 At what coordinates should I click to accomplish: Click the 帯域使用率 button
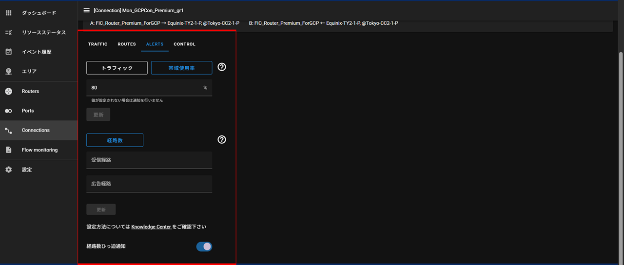point(181,68)
